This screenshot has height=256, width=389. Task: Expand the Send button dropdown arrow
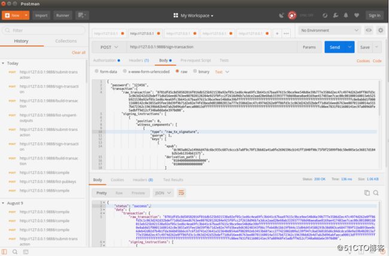350,47
